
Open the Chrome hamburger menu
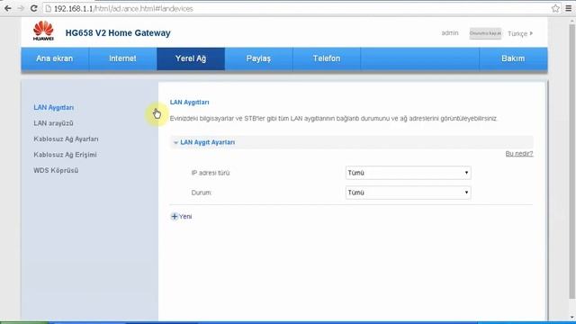pyautogui.click(x=568, y=8)
